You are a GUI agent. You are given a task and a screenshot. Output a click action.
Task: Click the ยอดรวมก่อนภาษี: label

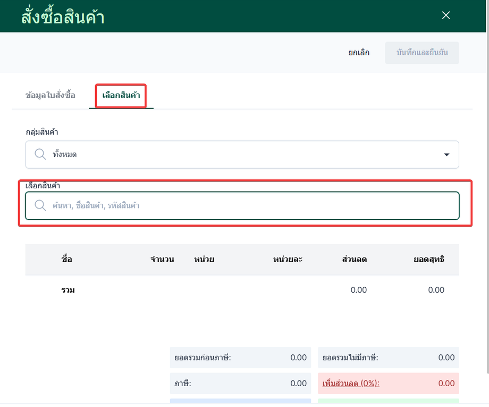(x=203, y=358)
